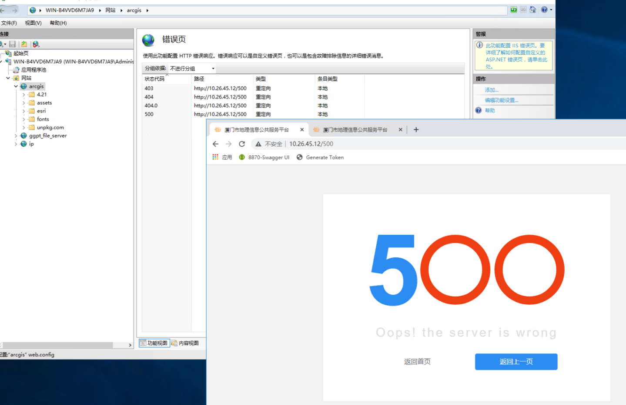626x405 pixels.
Task: Click the 编辑功能设置 link
Action: point(502,100)
